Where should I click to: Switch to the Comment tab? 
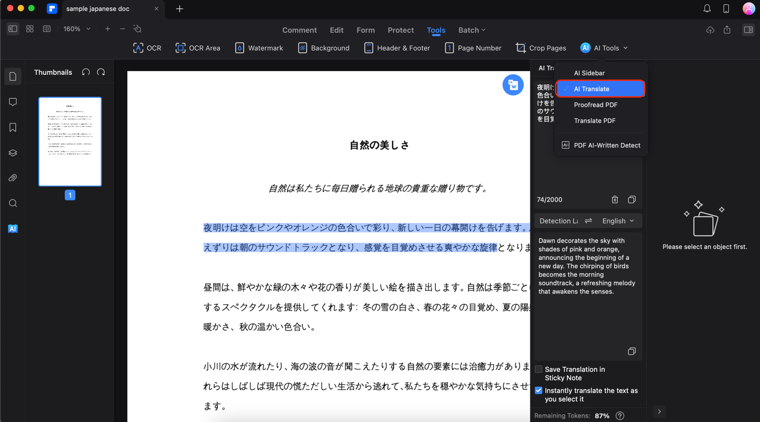click(x=299, y=30)
